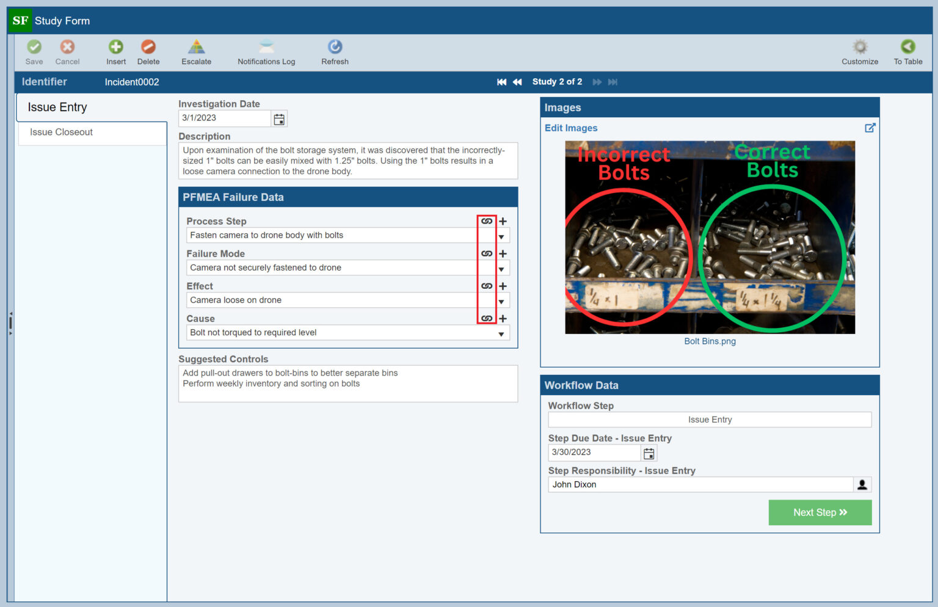Click the Refresh icon

click(335, 48)
